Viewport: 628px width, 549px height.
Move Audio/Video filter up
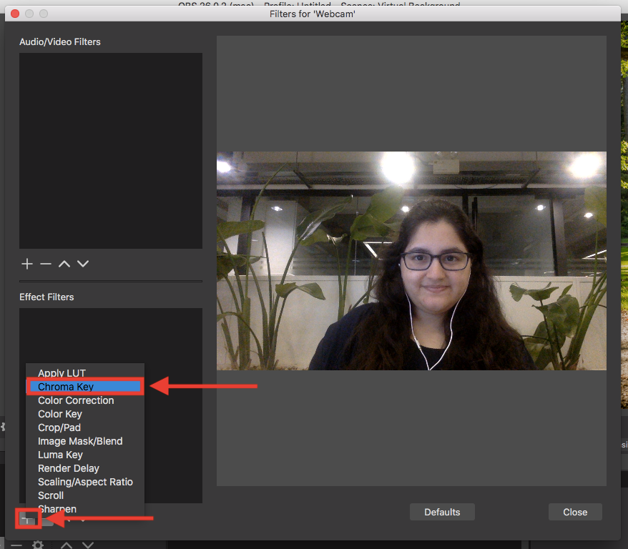tap(64, 264)
